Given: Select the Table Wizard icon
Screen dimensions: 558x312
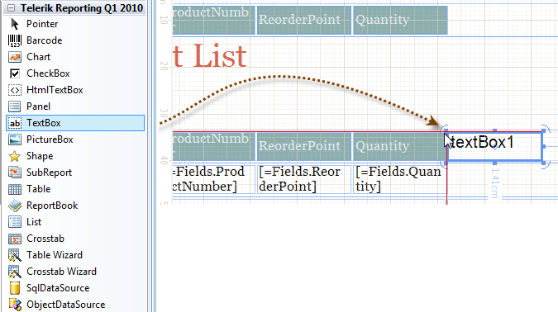Looking at the screenshot, I should click(x=15, y=255).
